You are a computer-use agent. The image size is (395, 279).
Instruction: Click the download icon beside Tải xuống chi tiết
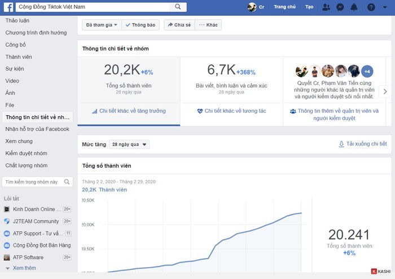tap(341, 144)
